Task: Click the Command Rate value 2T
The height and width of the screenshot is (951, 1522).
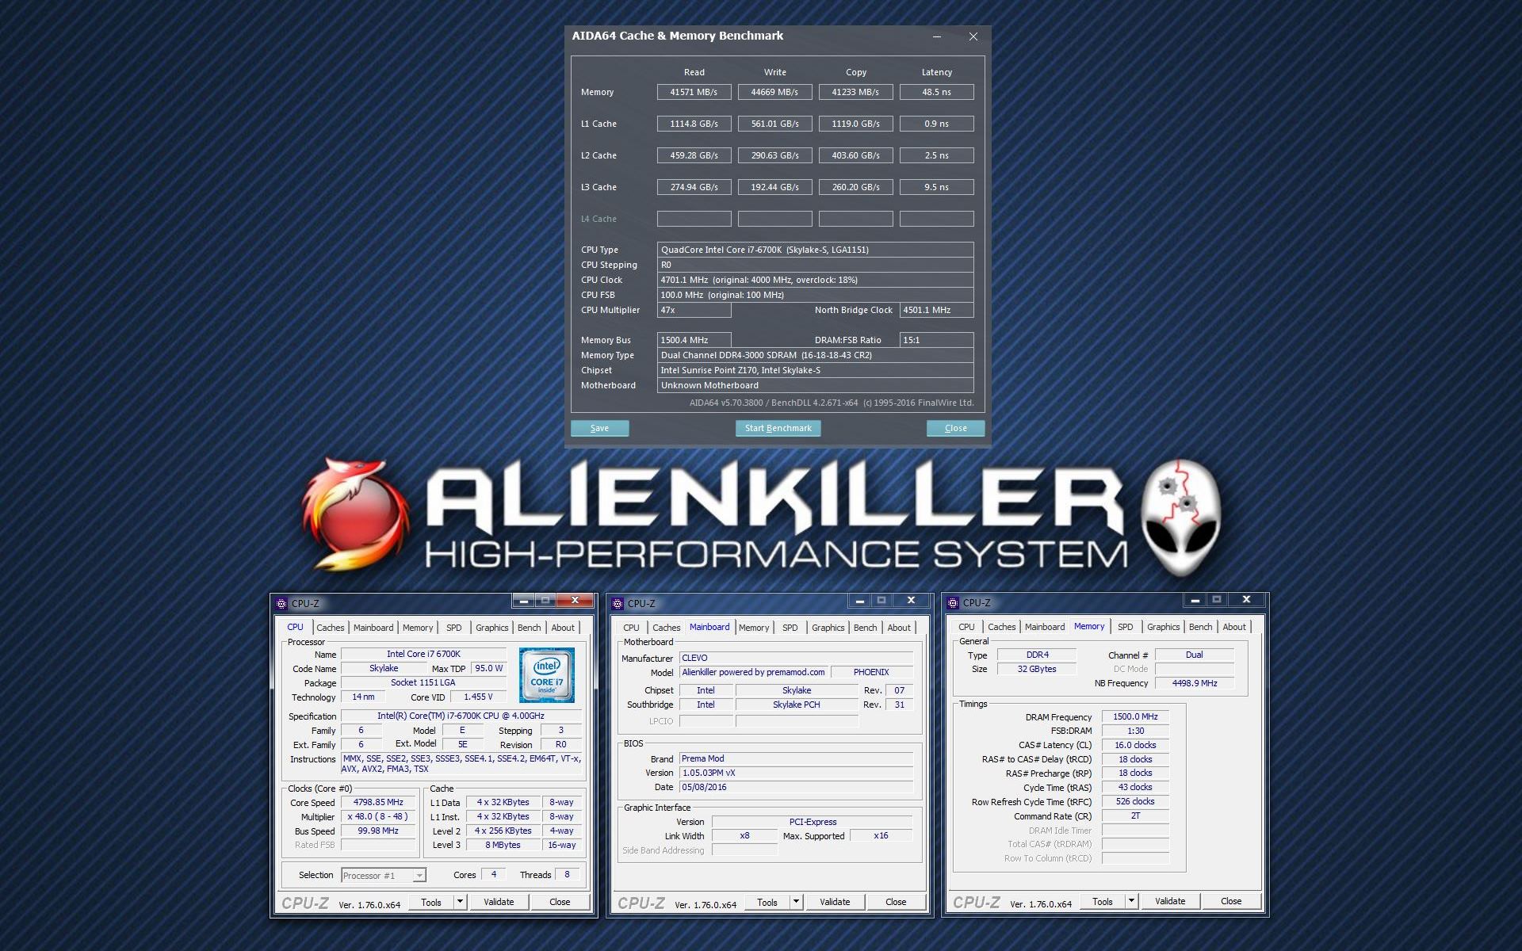Action: click(x=1136, y=815)
